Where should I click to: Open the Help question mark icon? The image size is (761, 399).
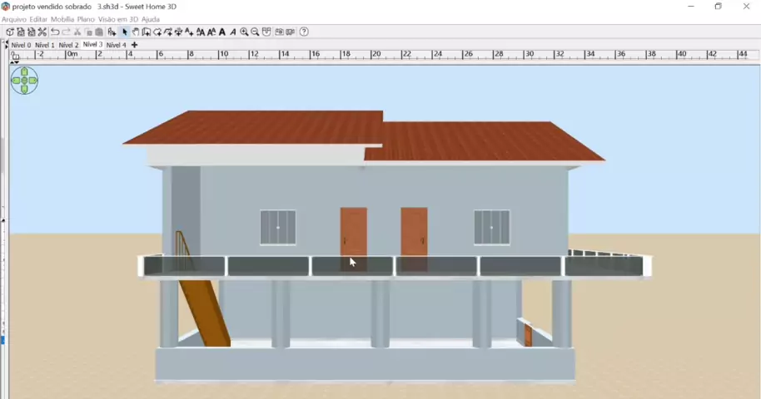tap(304, 32)
